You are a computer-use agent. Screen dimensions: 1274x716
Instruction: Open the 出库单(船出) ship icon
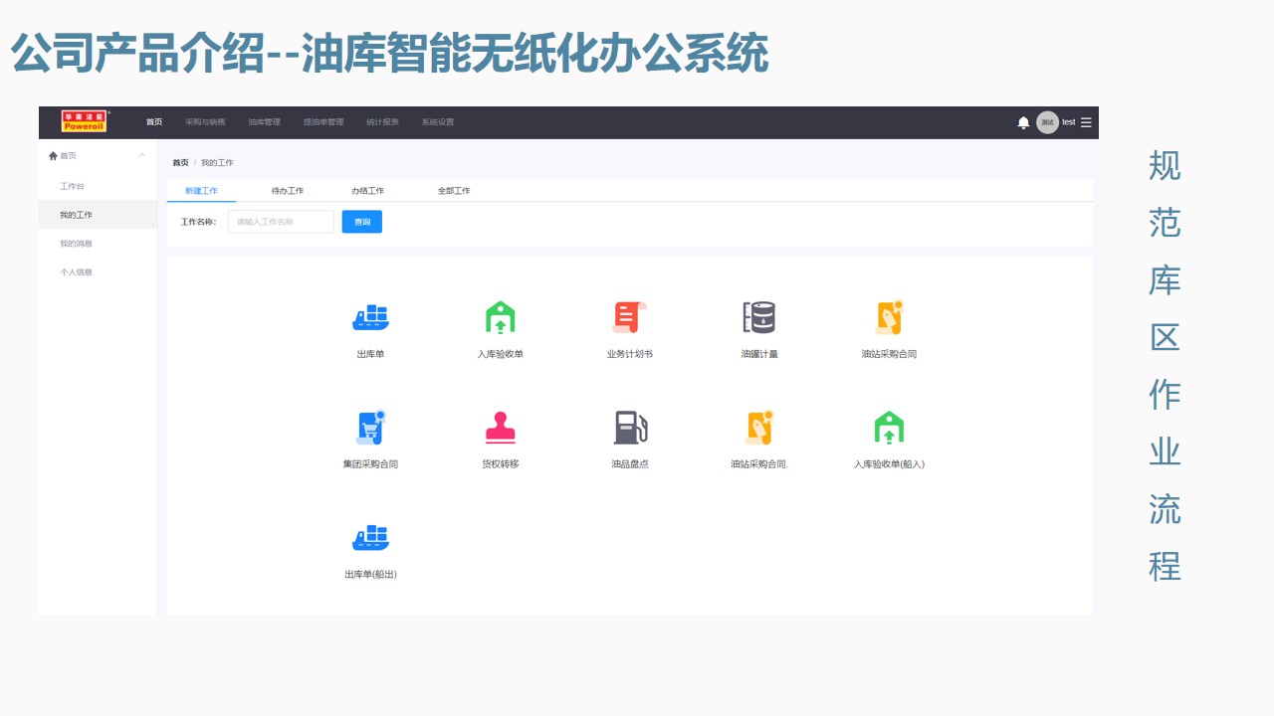point(370,538)
